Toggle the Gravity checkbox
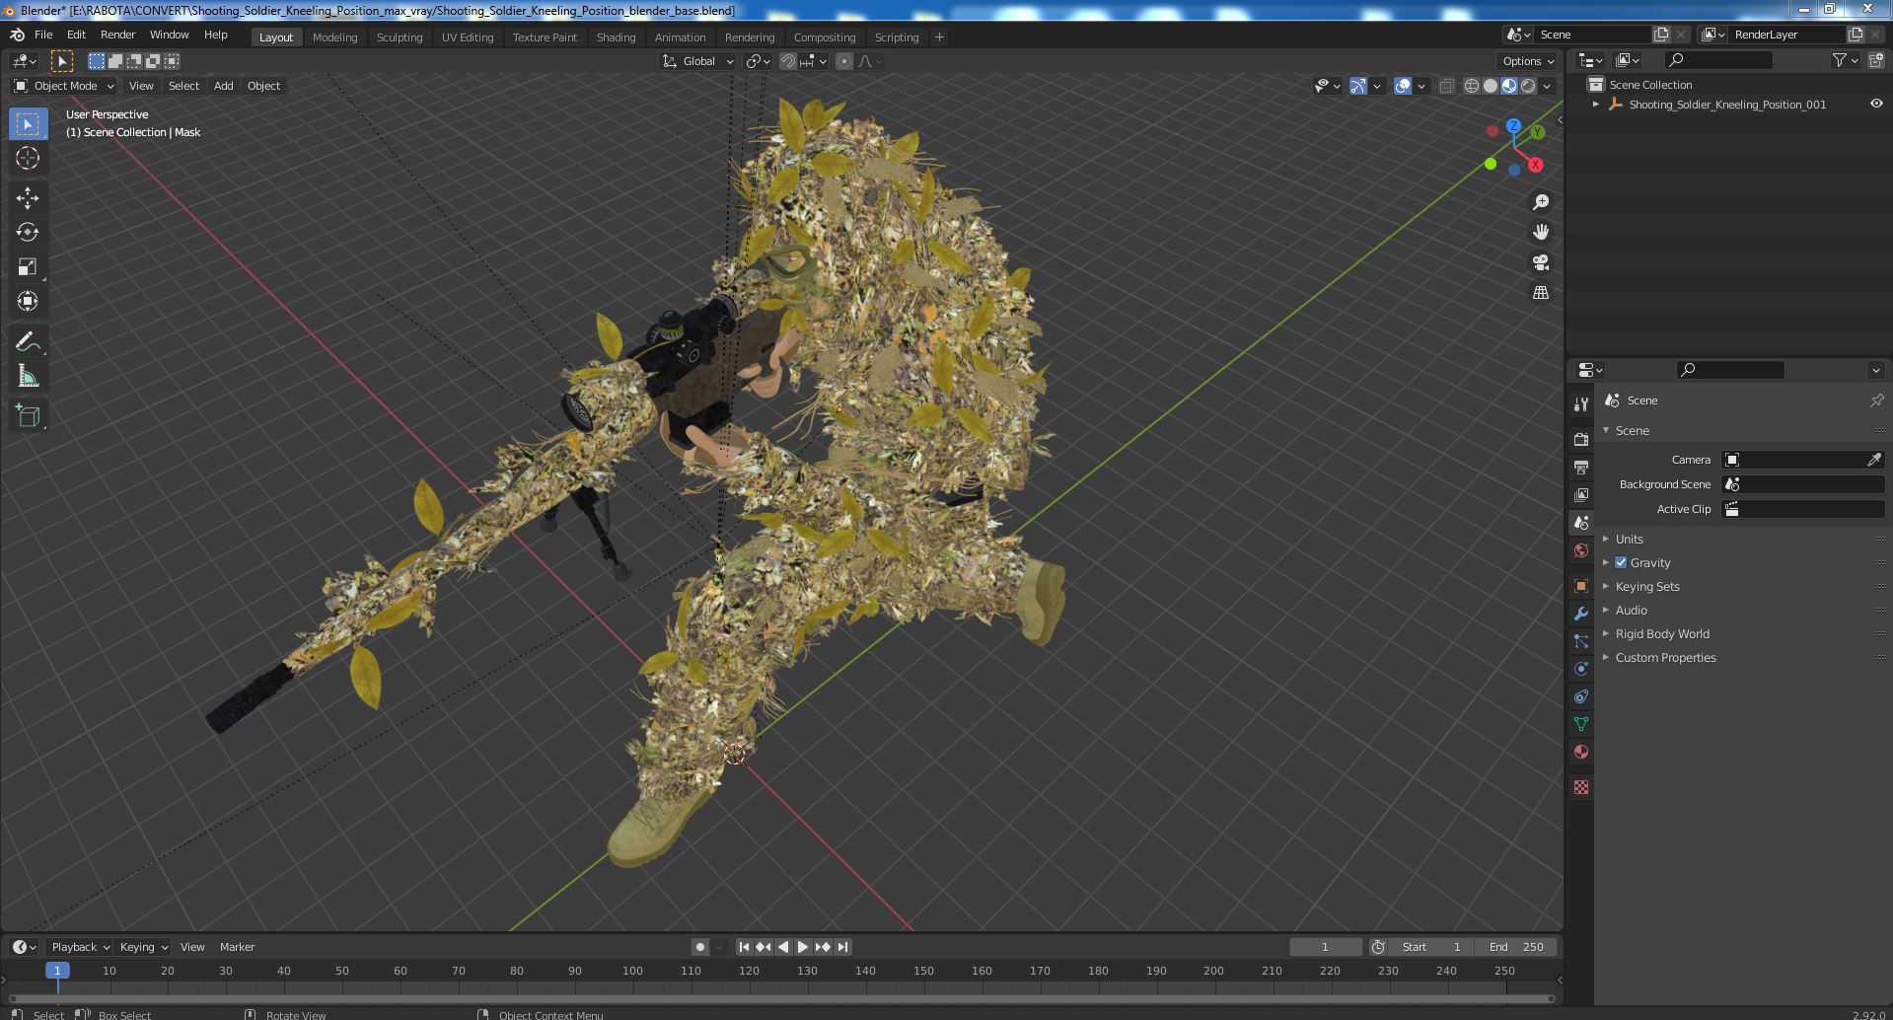This screenshot has height=1020, width=1893. click(1621, 562)
